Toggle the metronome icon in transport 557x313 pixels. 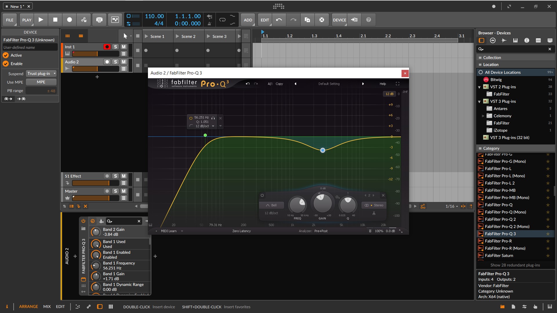209,23
